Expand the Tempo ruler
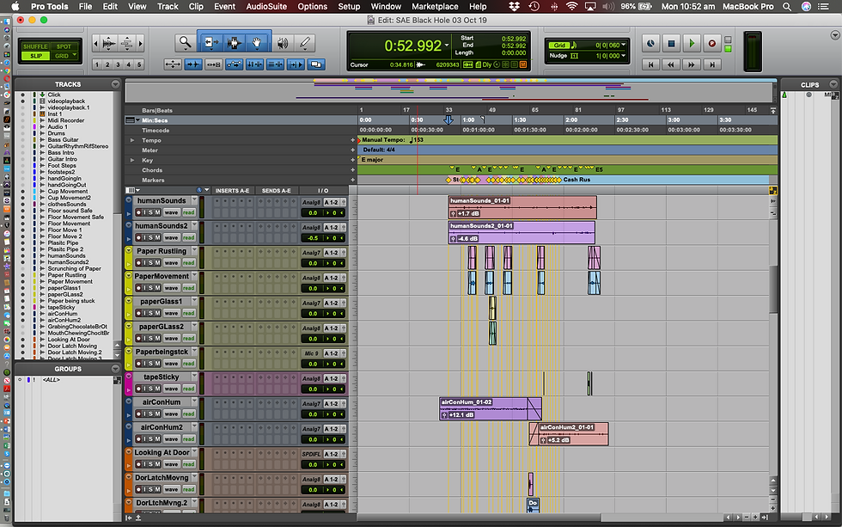This screenshot has height=527, width=842. [x=132, y=140]
